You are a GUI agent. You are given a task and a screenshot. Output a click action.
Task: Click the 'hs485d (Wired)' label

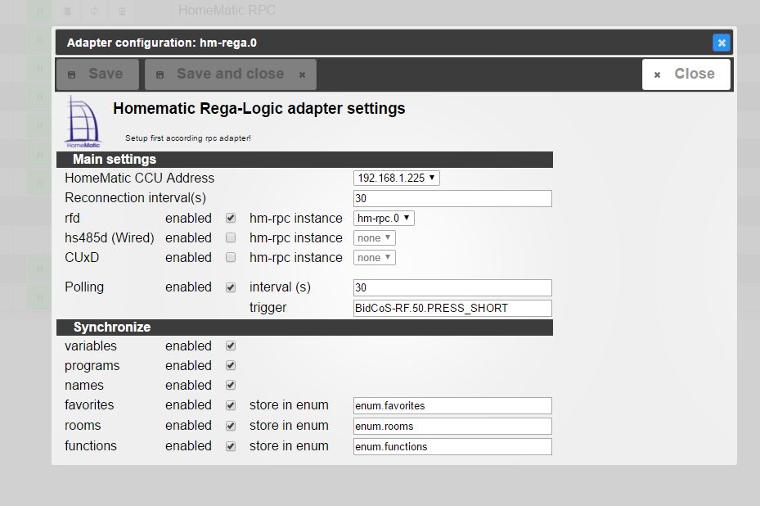(110, 237)
